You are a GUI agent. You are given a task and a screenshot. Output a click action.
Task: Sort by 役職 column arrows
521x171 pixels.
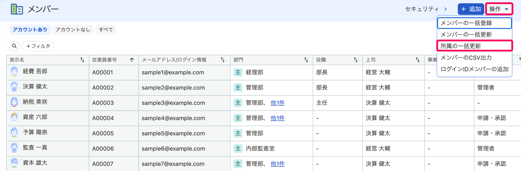point(356,60)
